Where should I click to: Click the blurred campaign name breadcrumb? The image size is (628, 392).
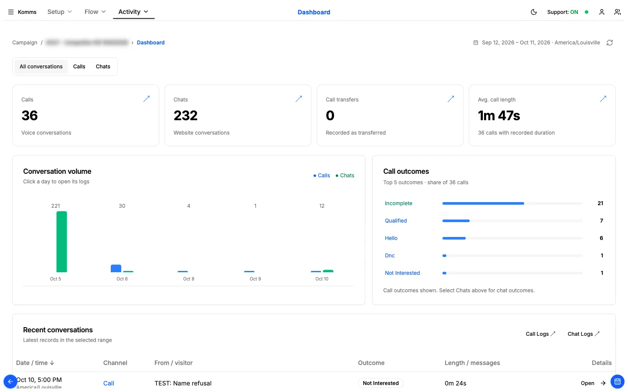coord(87,43)
